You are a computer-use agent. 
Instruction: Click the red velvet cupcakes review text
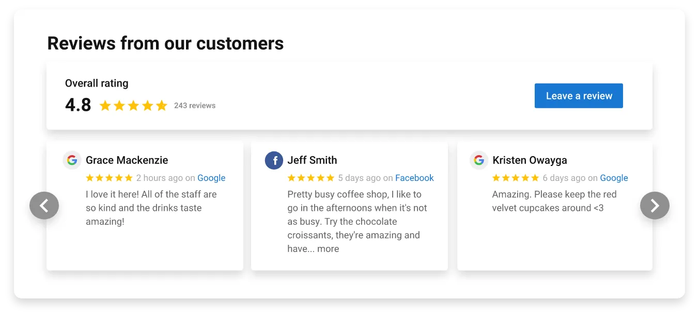click(x=554, y=201)
